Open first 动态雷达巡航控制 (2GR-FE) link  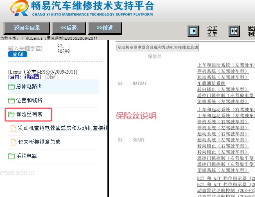point(226,190)
